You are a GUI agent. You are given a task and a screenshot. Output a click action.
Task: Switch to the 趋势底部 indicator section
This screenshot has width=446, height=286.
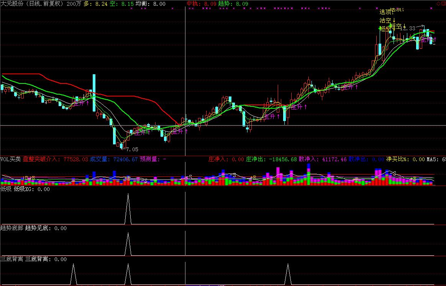[10, 228]
